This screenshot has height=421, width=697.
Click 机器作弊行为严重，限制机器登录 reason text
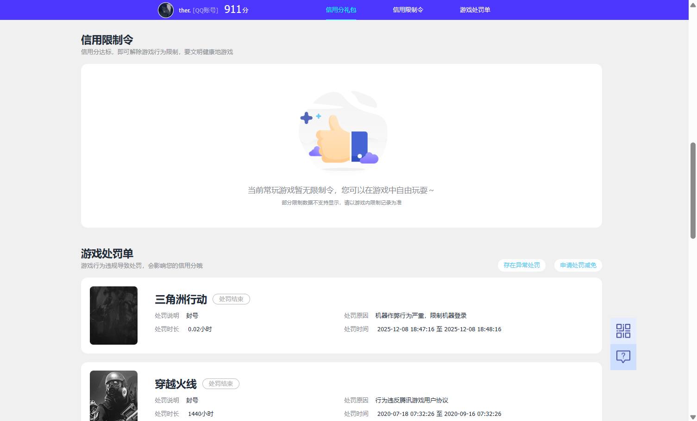[x=421, y=316]
